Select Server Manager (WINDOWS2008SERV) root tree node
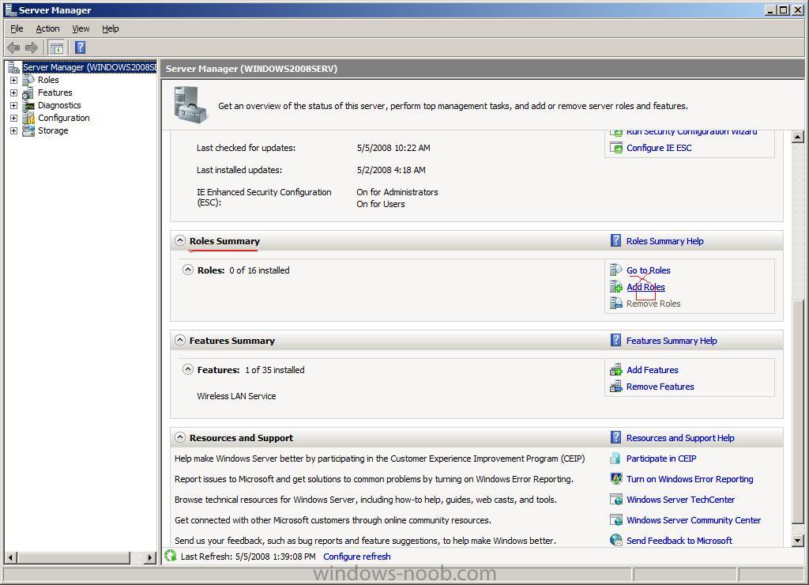This screenshot has height=585, width=809. click(x=89, y=67)
